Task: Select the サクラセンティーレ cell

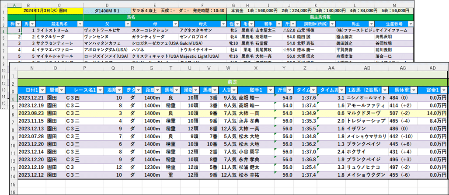Action: (59, 43)
